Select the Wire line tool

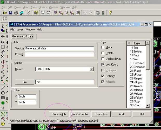point(3,88)
